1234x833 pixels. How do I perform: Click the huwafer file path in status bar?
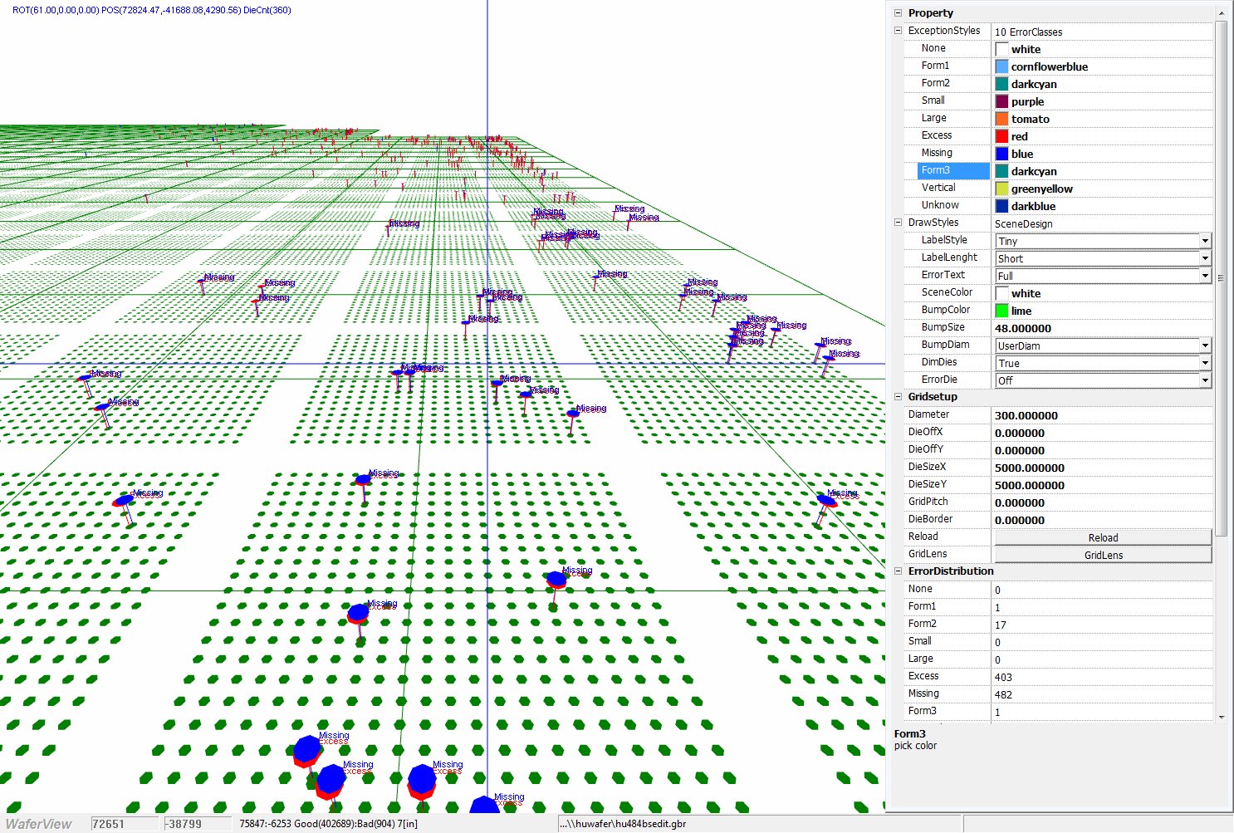(623, 824)
